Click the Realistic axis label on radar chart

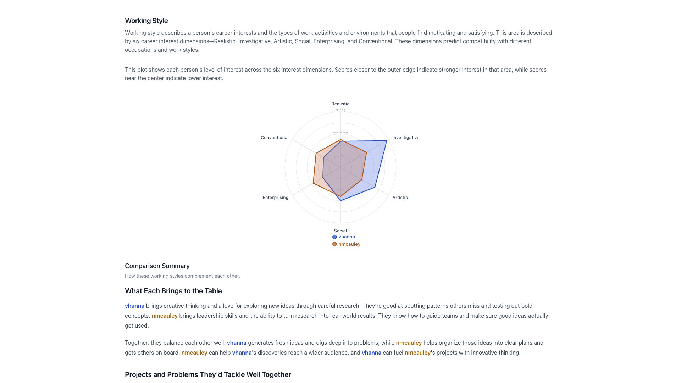(x=340, y=104)
